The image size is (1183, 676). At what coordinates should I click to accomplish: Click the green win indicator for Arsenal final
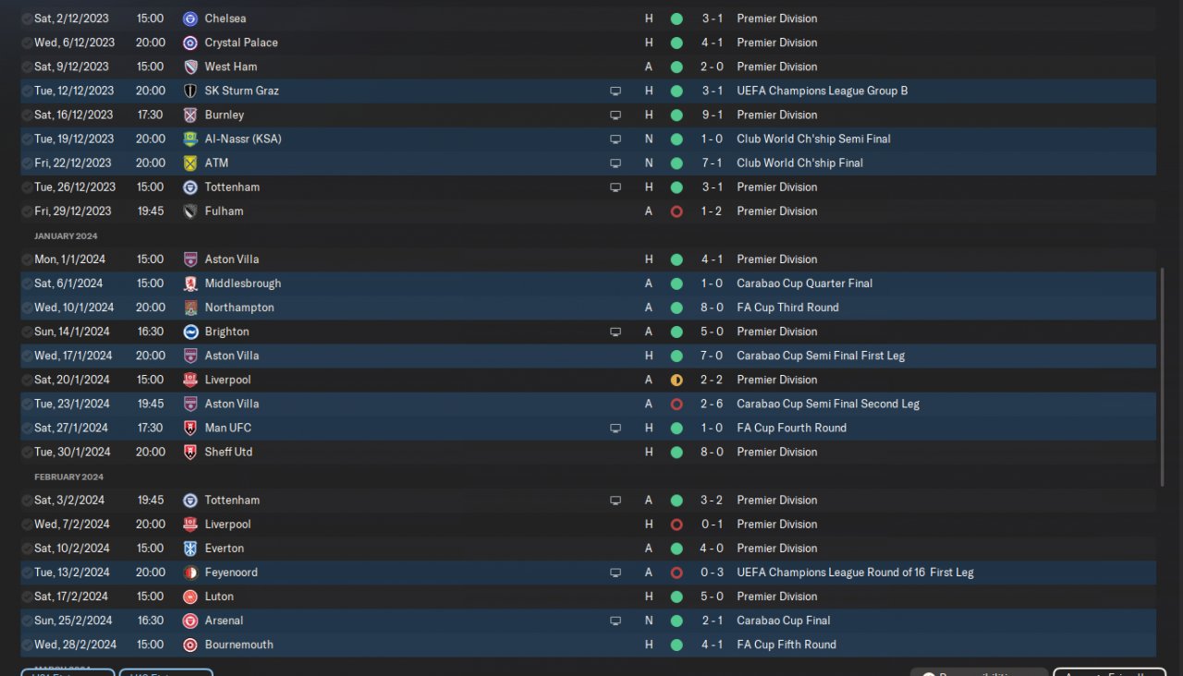click(x=677, y=621)
